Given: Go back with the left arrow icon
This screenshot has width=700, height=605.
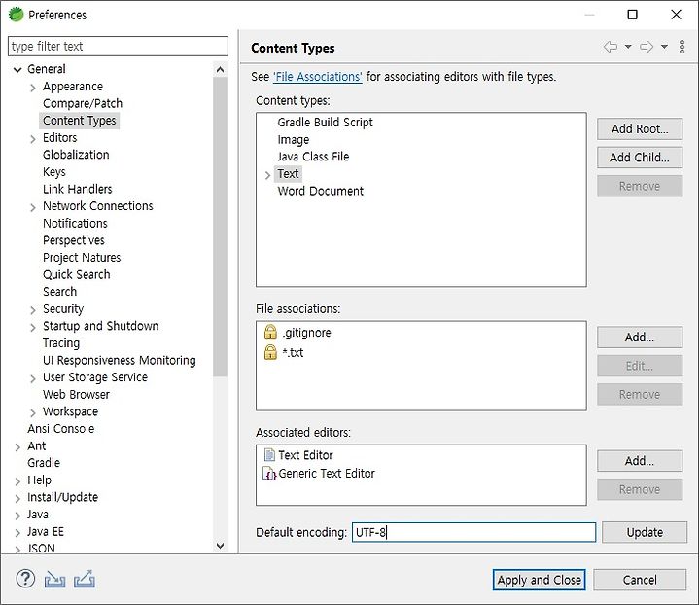Looking at the screenshot, I should (611, 47).
